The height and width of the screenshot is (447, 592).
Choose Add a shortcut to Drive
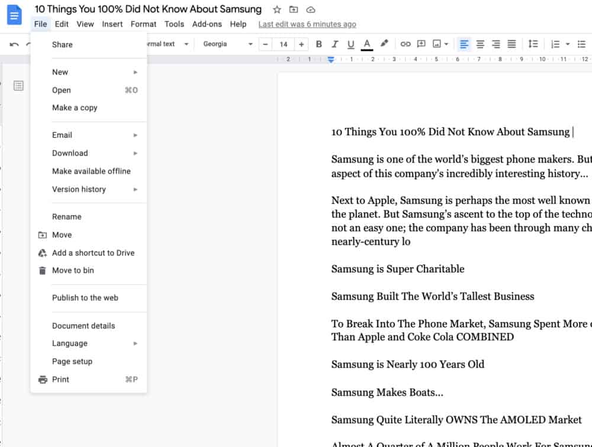[89, 253]
